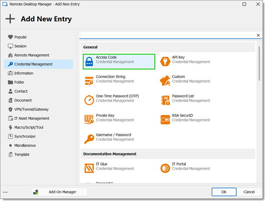Click the entry list vertical scrollbar

[259, 63]
